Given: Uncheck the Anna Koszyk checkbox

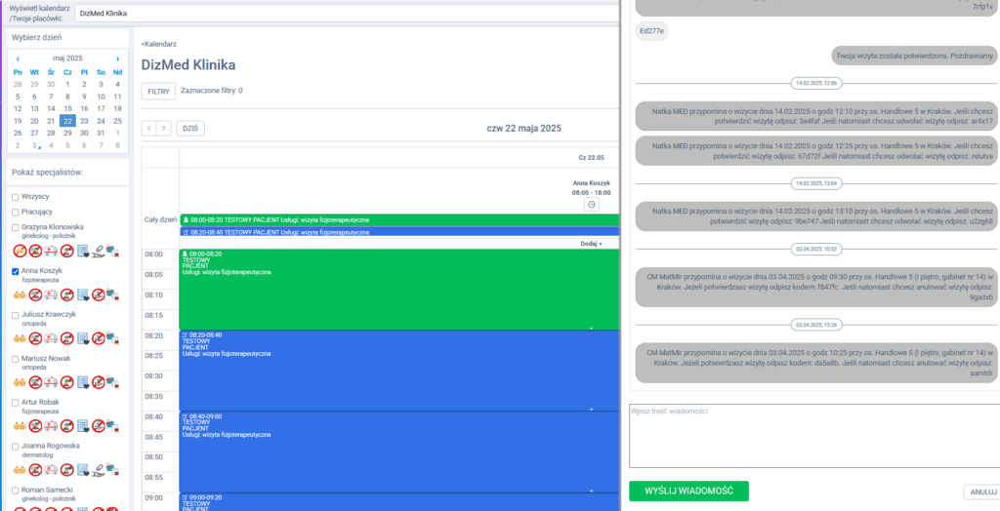Looking at the screenshot, I should tap(15, 271).
